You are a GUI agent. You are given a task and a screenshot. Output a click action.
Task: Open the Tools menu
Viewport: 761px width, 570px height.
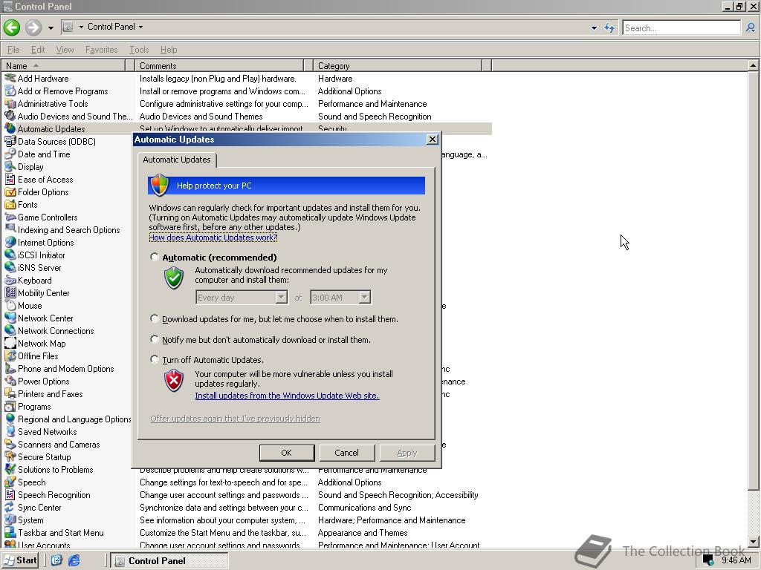[x=139, y=50]
